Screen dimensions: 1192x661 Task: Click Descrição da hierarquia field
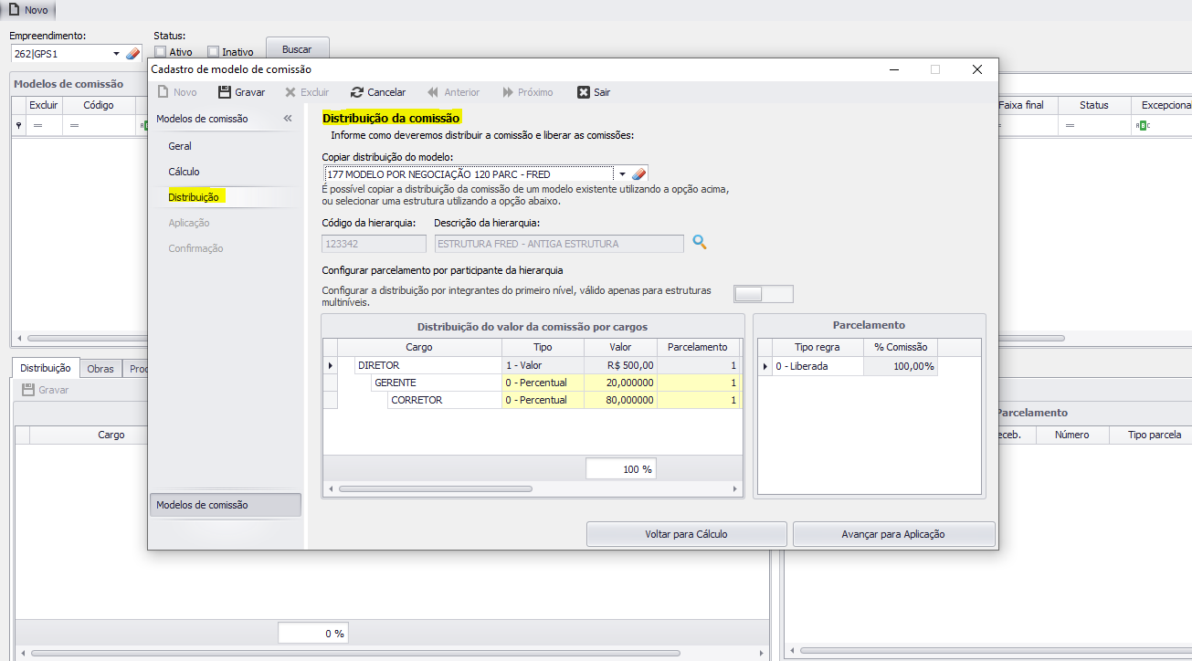pyautogui.click(x=558, y=244)
